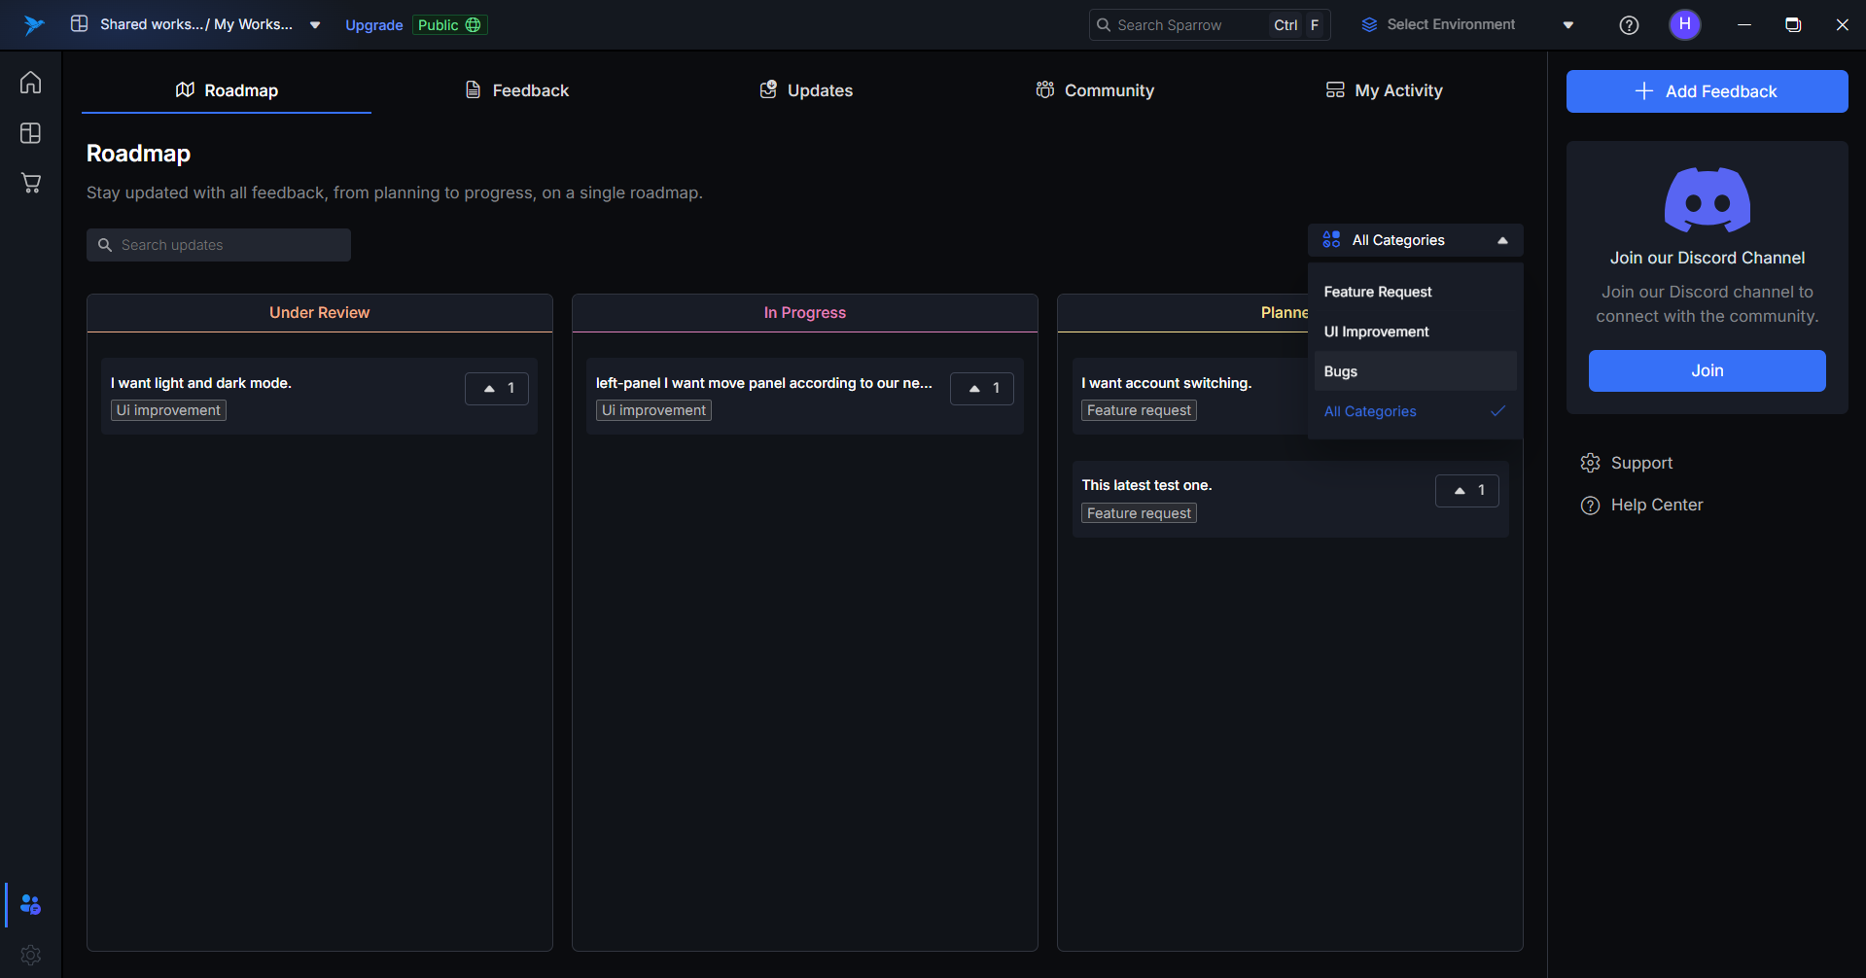This screenshot has height=978, width=1866.
Task: Click the Sparrow logo icon
Action: click(x=34, y=25)
